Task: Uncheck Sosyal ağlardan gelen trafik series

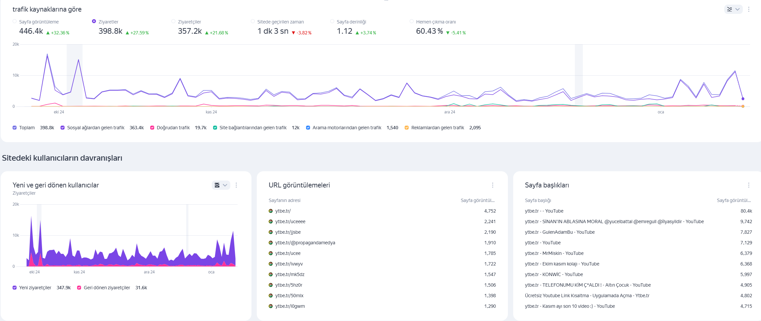Action: coord(63,128)
